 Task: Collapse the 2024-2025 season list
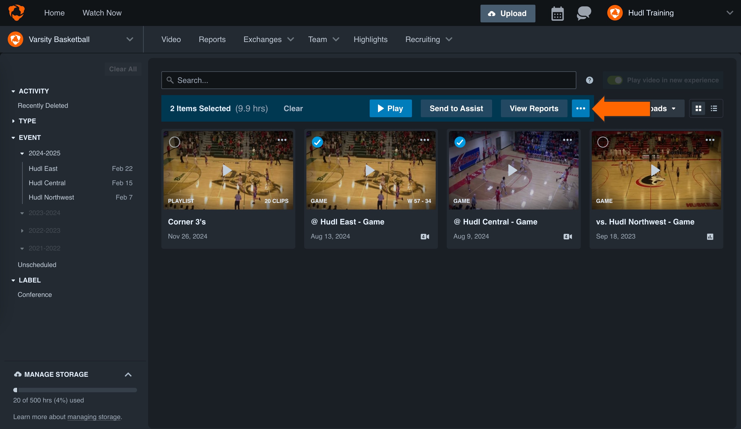tap(22, 153)
